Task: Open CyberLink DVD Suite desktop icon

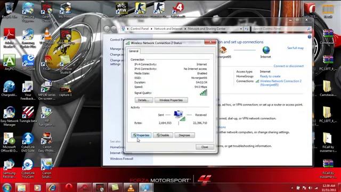Action: point(28,142)
